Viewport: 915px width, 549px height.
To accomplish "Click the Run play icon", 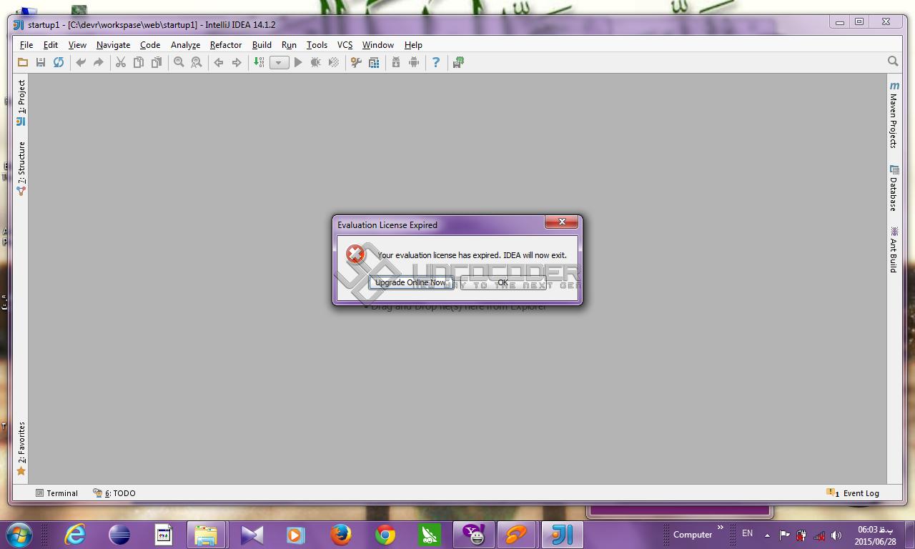I will tap(298, 63).
